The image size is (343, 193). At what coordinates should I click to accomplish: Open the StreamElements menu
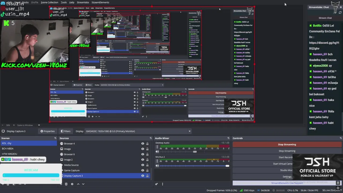click(x=100, y=2)
